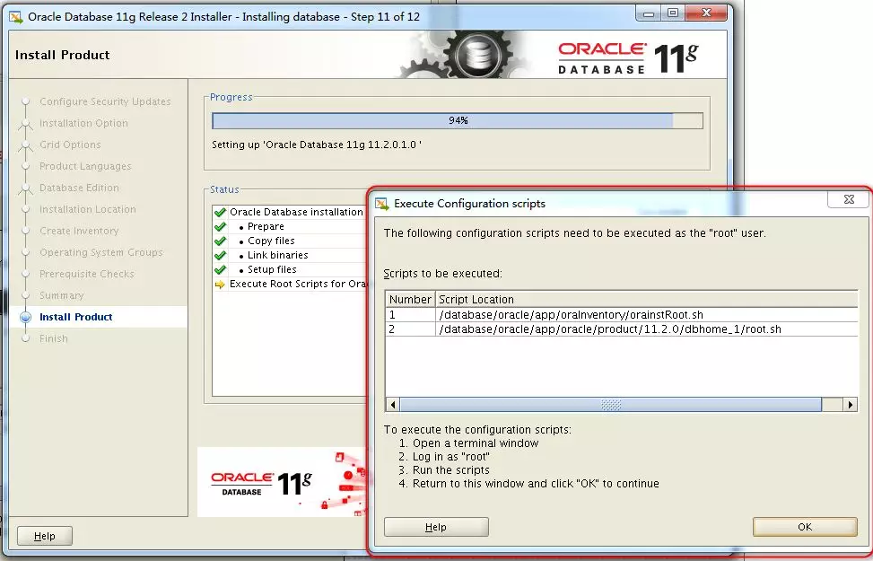
Task: Select script row with orainstRoot.sh path
Action: [622, 315]
